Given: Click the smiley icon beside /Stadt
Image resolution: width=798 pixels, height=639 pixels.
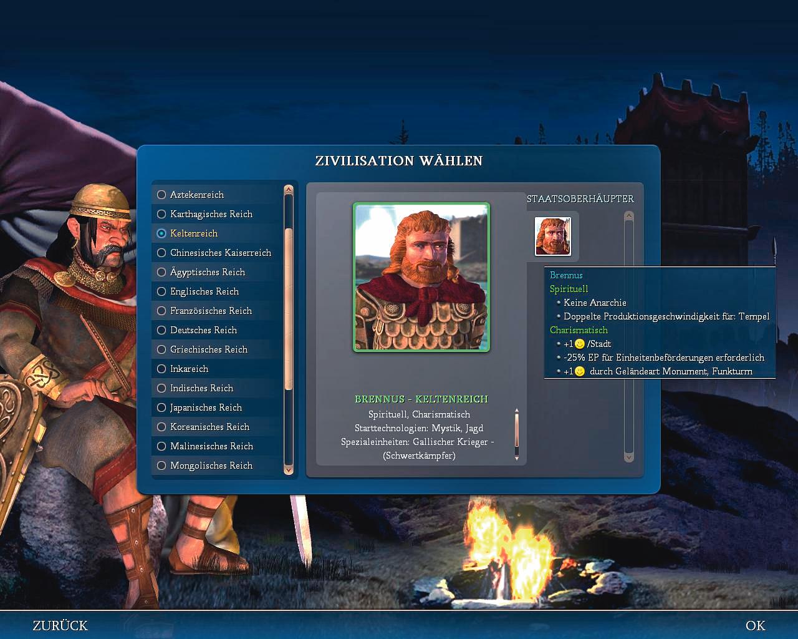Looking at the screenshot, I should pyautogui.click(x=580, y=344).
